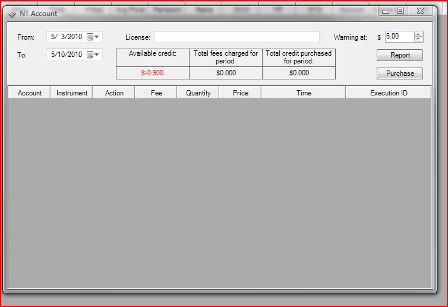
Task: Click the Total credit purchased for period label
Action: point(299,57)
